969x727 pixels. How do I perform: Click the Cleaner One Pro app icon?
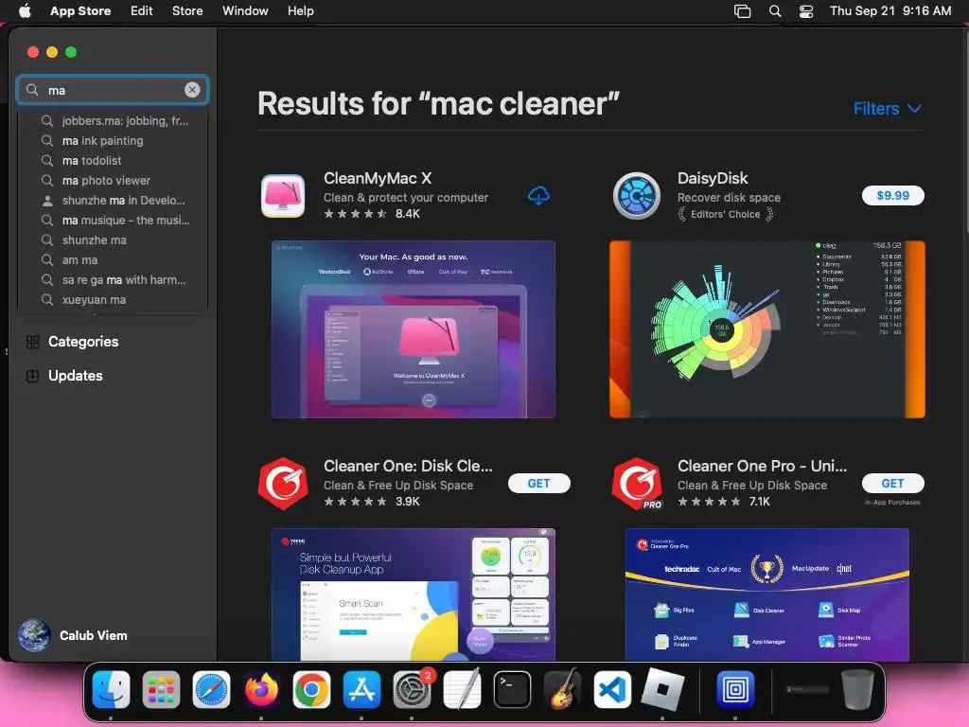[637, 484]
